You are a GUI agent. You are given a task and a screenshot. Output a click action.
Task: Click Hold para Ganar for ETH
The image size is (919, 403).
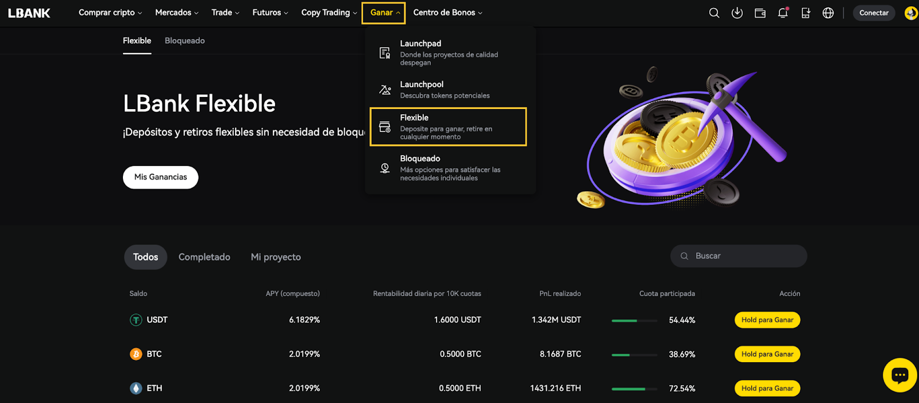(x=767, y=388)
